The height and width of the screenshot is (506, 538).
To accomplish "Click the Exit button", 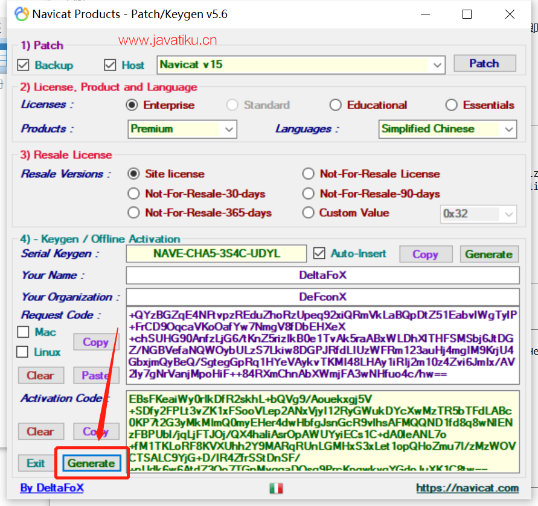I will [36, 463].
